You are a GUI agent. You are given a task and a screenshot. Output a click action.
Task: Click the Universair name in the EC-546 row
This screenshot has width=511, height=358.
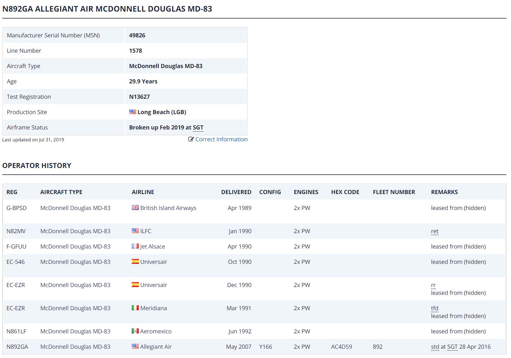(x=154, y=262)
